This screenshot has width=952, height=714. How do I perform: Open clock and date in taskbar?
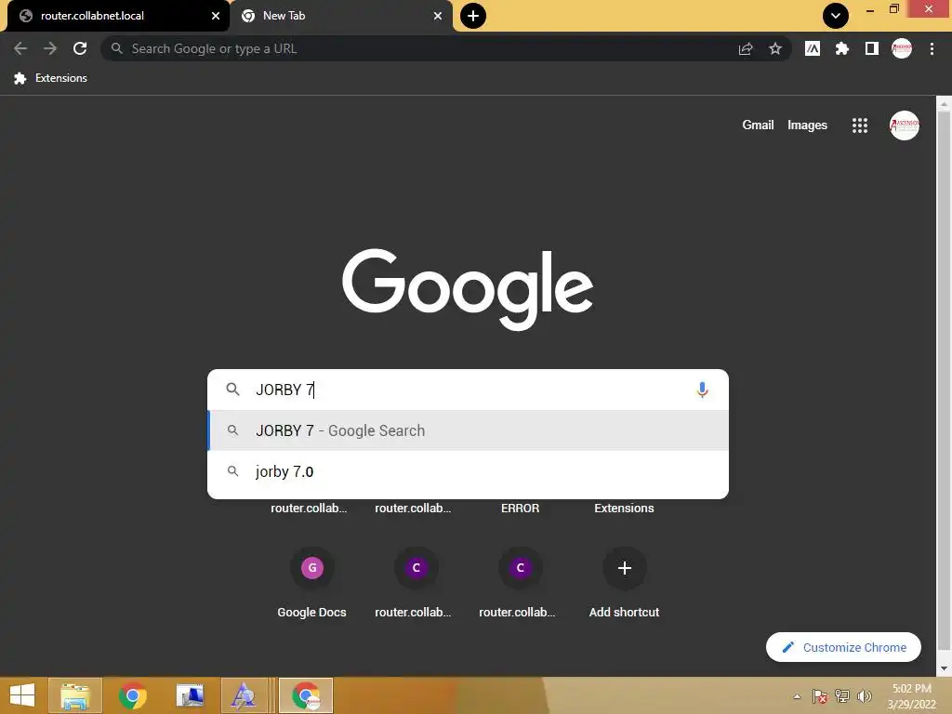(x=911, y=696)
